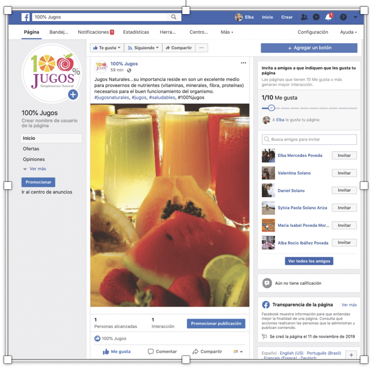Open the account dropdown arrow in top bar
Viewport: 374px width, 367px height.
click(355, 17)
